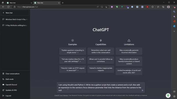Open the V-Ray Attributes adding conversation
The height and width of the screenshot is (99, 177).
15,25
